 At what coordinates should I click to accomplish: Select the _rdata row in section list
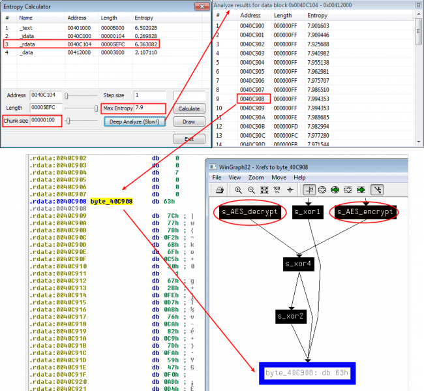(98, 44)
